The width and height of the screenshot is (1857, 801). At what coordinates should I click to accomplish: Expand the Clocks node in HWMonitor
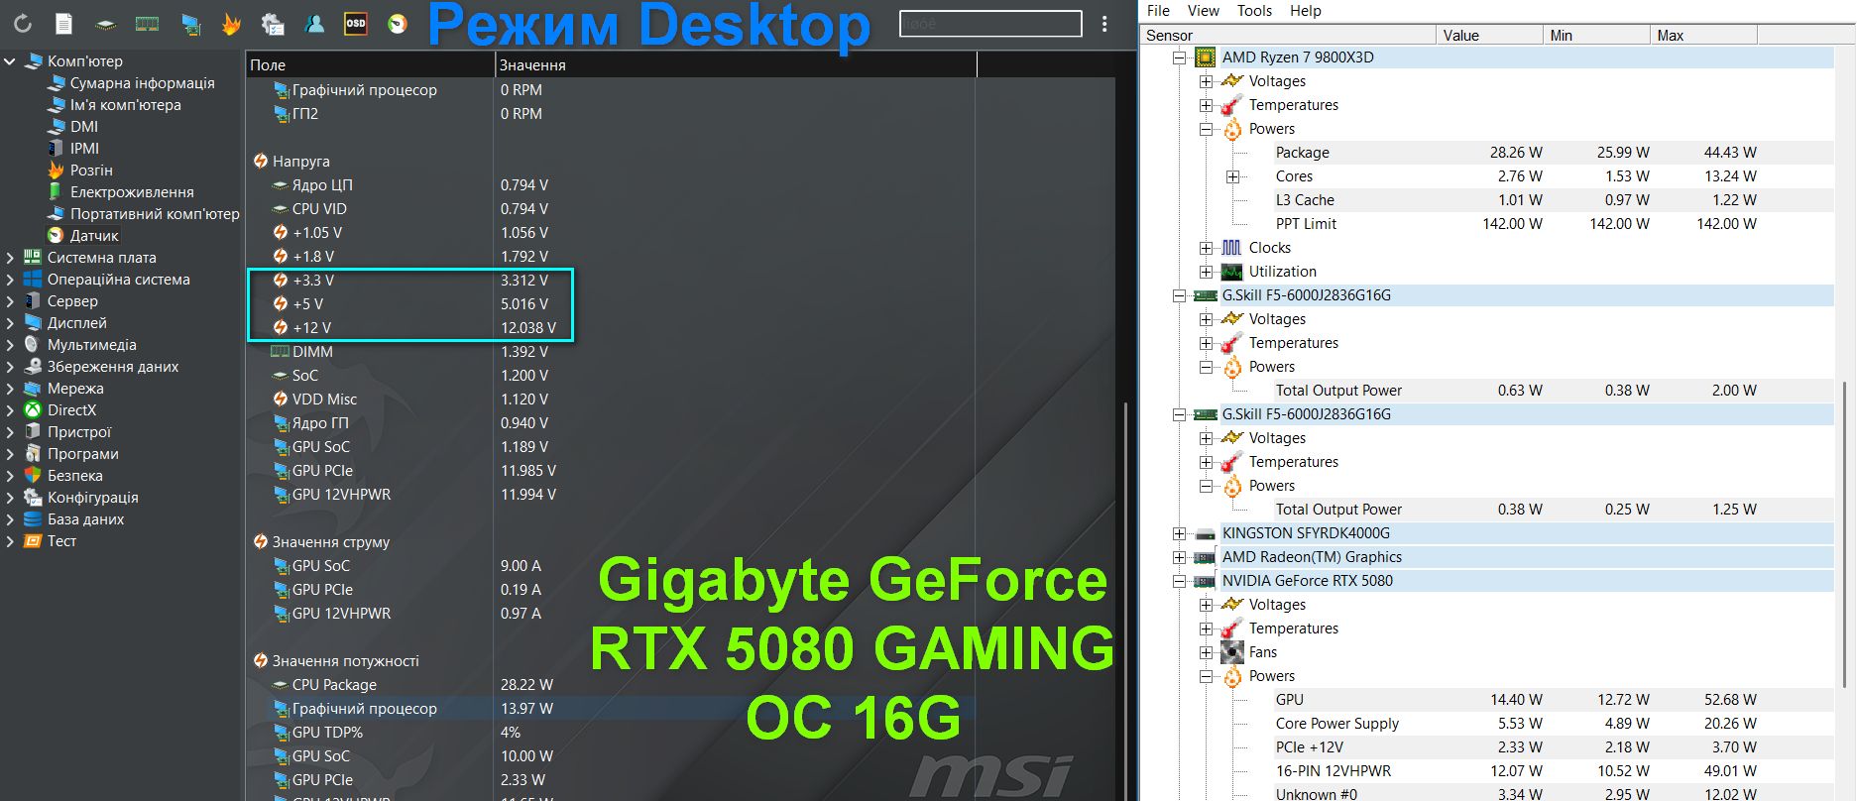coord(1206,248)
